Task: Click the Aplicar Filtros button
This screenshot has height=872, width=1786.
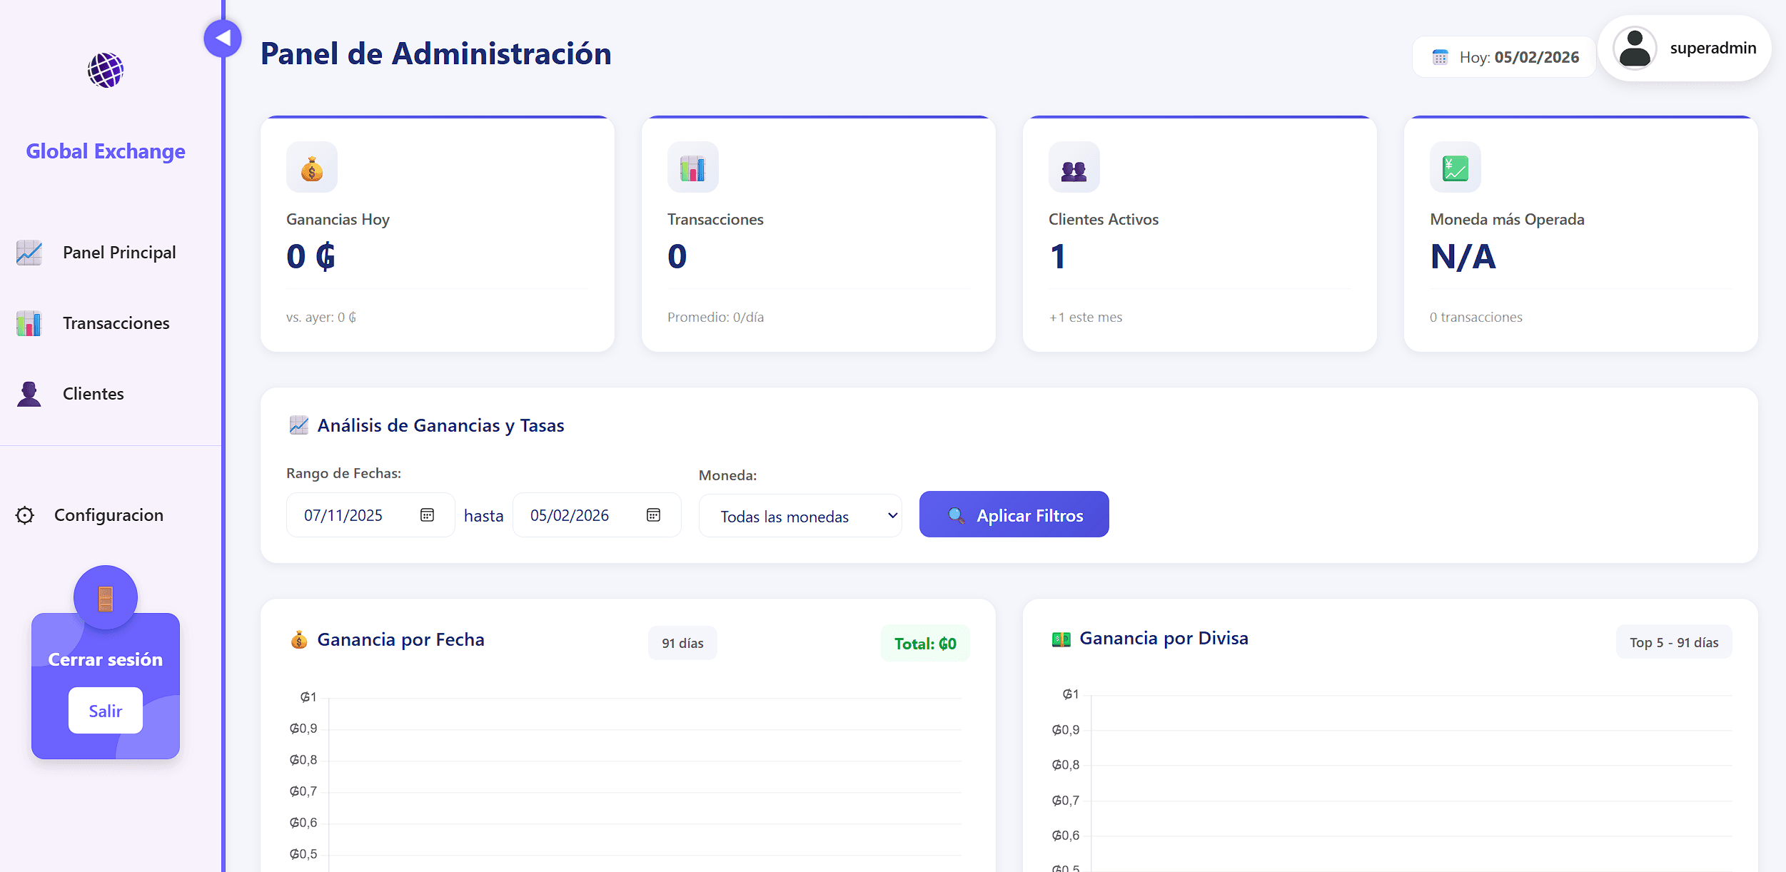Action: click(x=1014, y=514)
